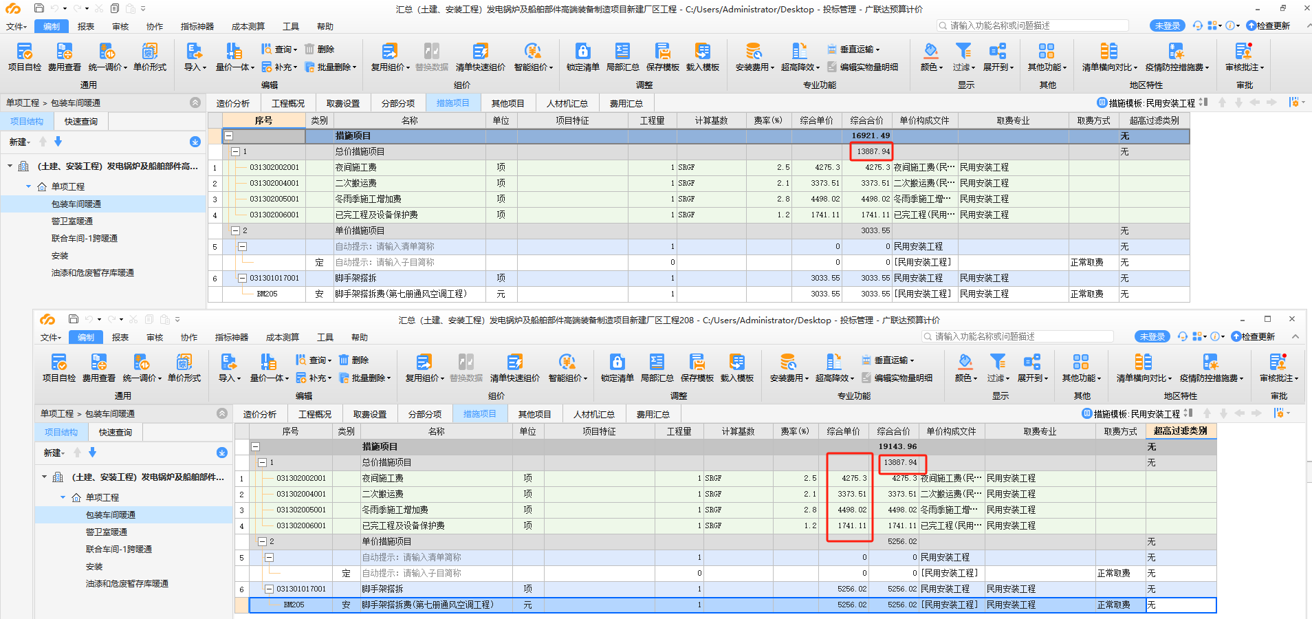Click 未登录 button in upper window
Viewport: 1312px width, 619px height.
click(x=1168, y=25)
